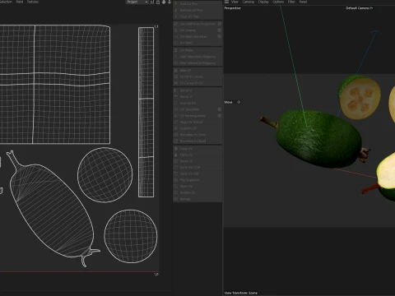Choose Boundary to Circle
The image size is (395, 296).
(197, 135)
